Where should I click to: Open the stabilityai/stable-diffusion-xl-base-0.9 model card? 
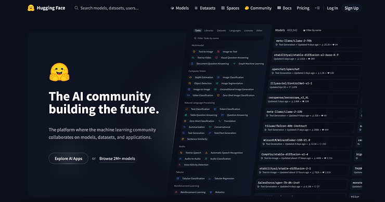click(317, 57)
